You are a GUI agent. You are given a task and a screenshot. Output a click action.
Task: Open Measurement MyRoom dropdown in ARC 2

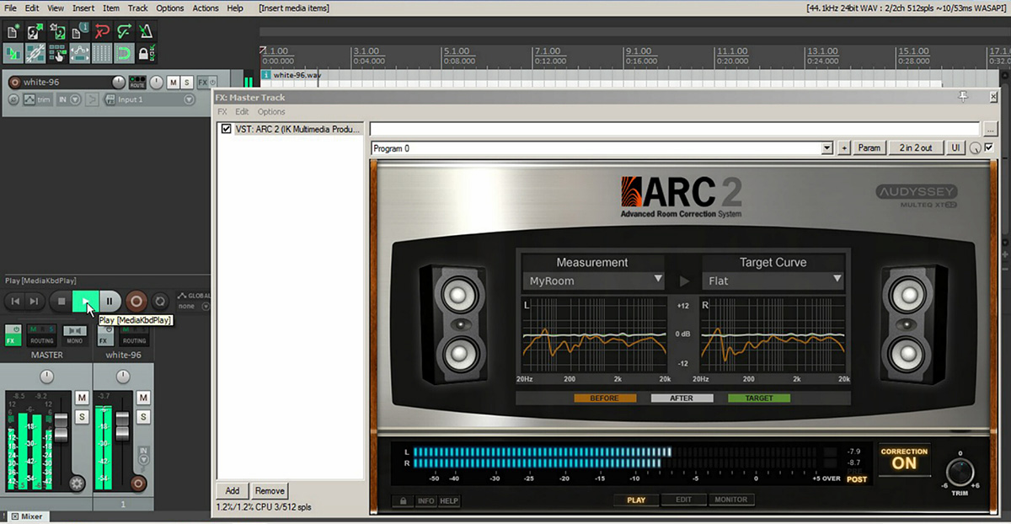(x=593, y=281)
